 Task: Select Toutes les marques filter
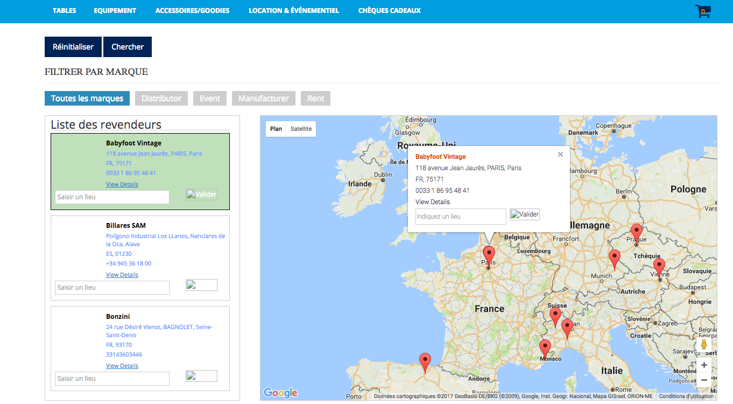87,99
